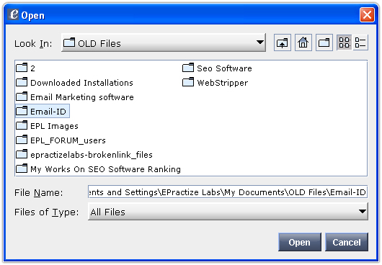Select My Works On SEO Software Ranking

(98, 169)
